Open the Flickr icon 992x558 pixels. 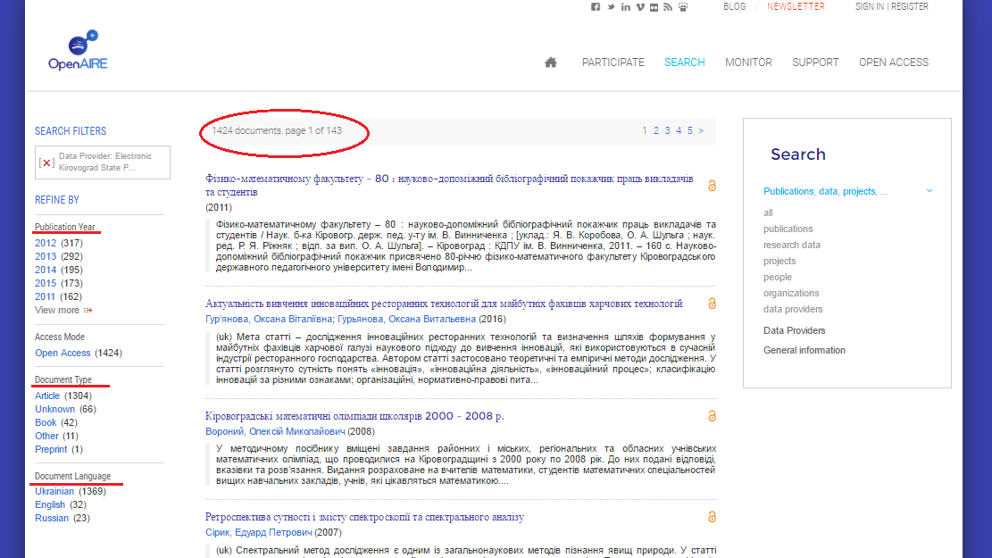point(654,6)
